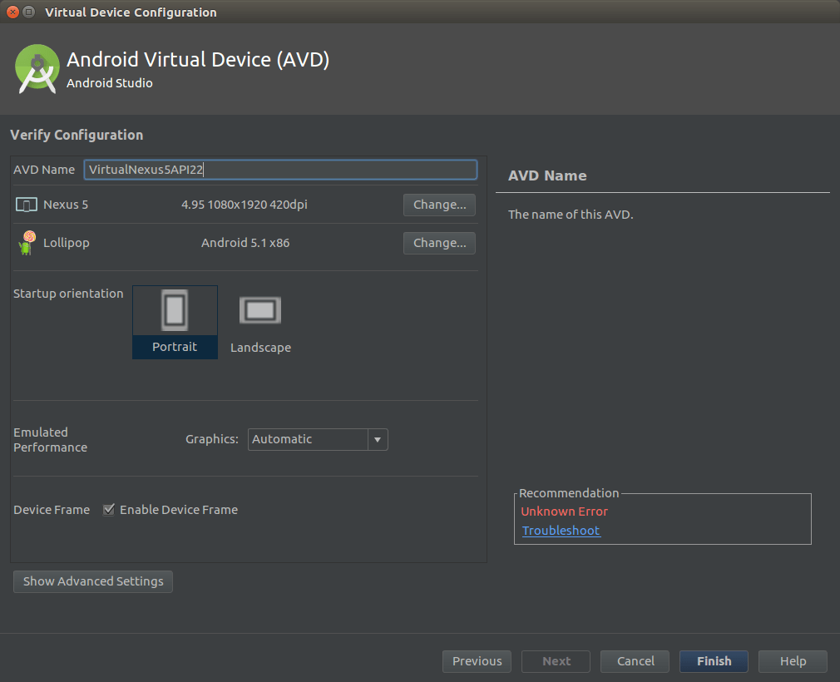Click the Verify Configuration heading
Image resolution: width=840 pixels, height=682 pixels.
[x=77, y=135]
